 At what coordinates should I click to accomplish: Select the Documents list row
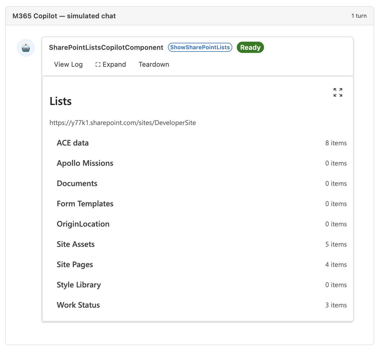tap(198, 184)
